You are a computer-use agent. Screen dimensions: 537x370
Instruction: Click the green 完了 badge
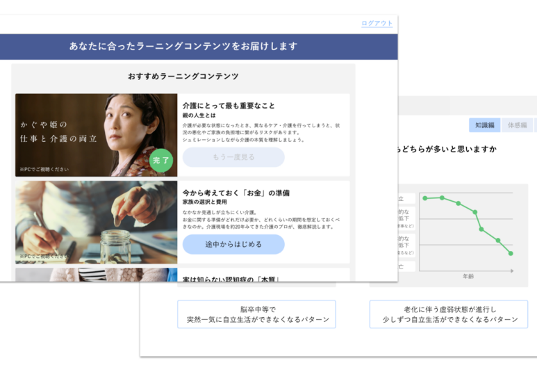point(161,161)
